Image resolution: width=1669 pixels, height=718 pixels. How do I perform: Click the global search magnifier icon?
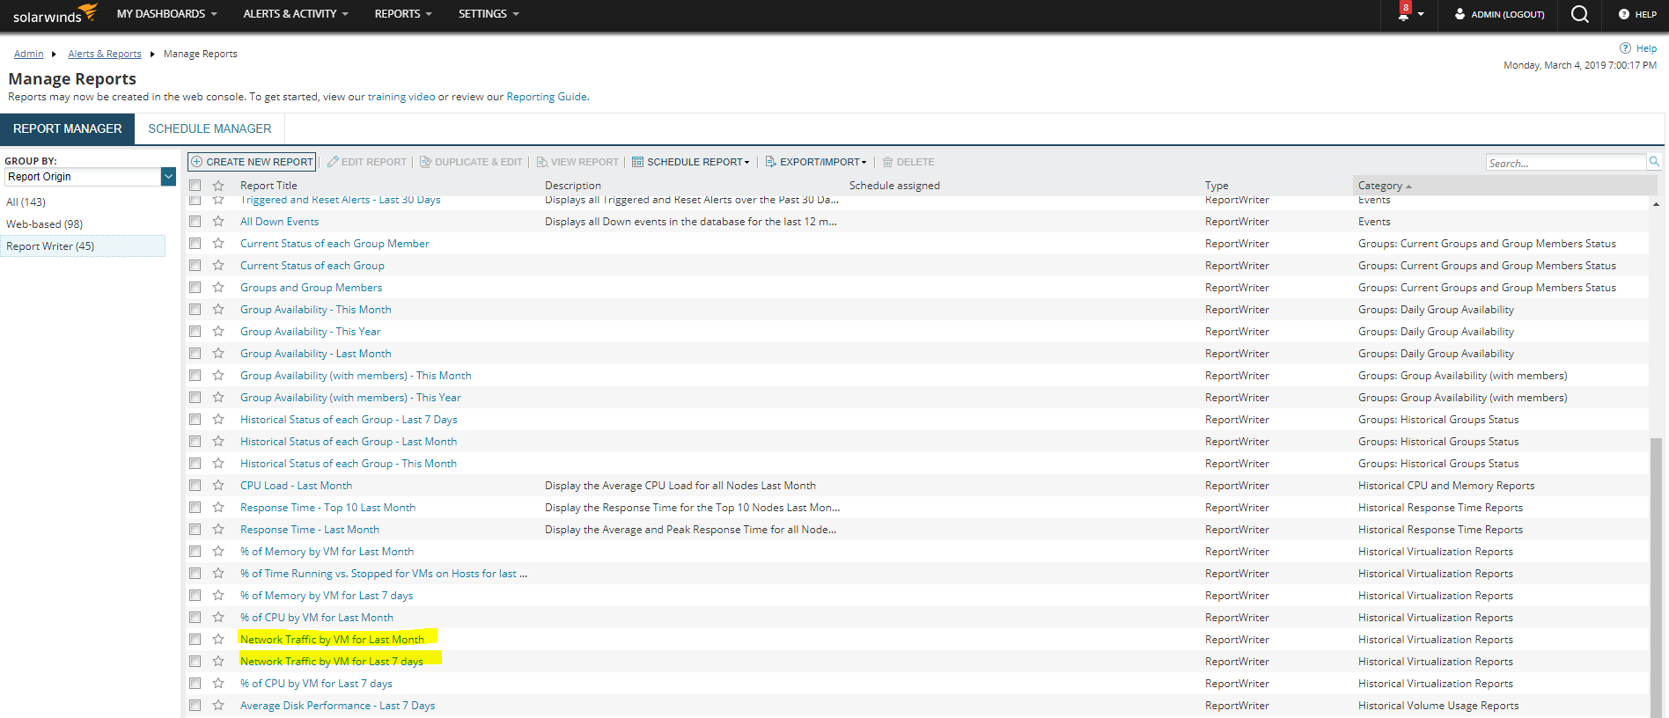point(1580,14)
